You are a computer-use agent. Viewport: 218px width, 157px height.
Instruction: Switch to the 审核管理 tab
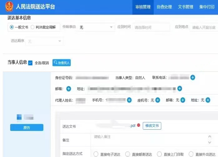point(143,7)
